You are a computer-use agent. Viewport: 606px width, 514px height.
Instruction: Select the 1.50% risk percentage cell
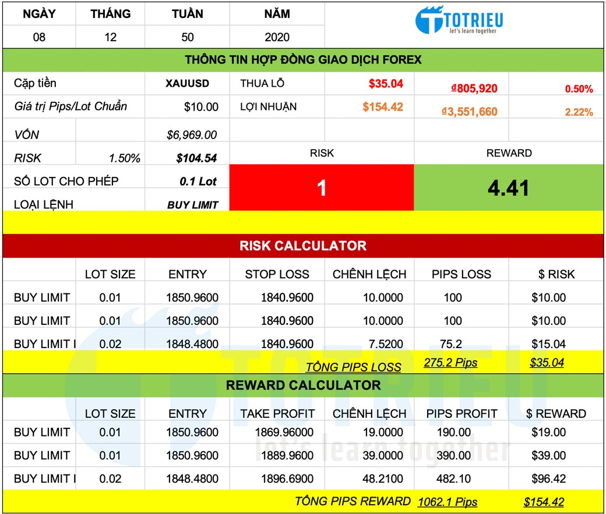pyautogui.click(x=124, y=158)
